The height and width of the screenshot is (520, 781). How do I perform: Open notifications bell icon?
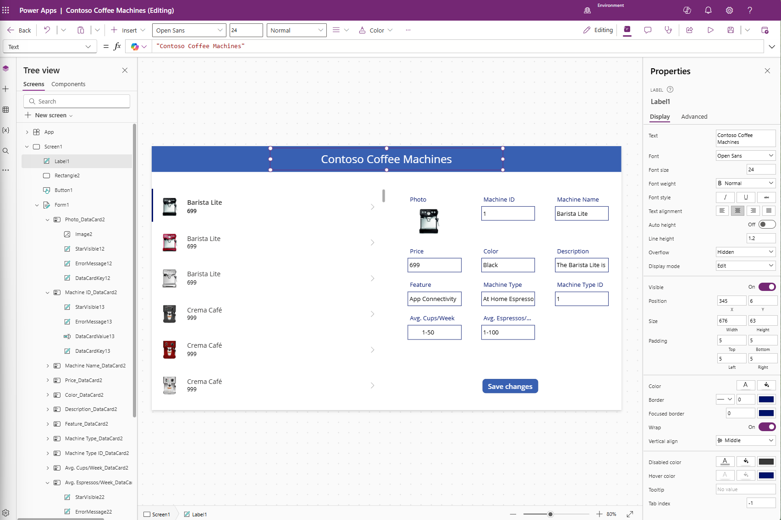(708, 10)
